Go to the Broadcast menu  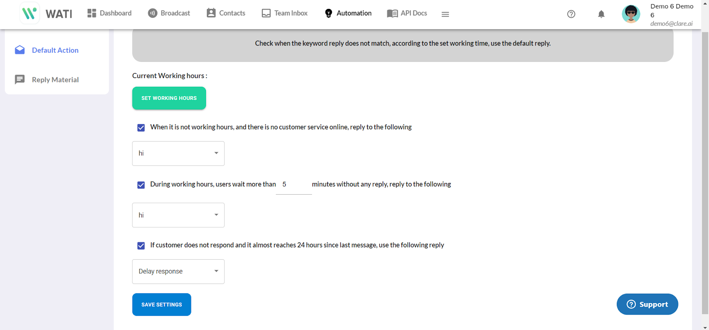click(x=169, y=13)
